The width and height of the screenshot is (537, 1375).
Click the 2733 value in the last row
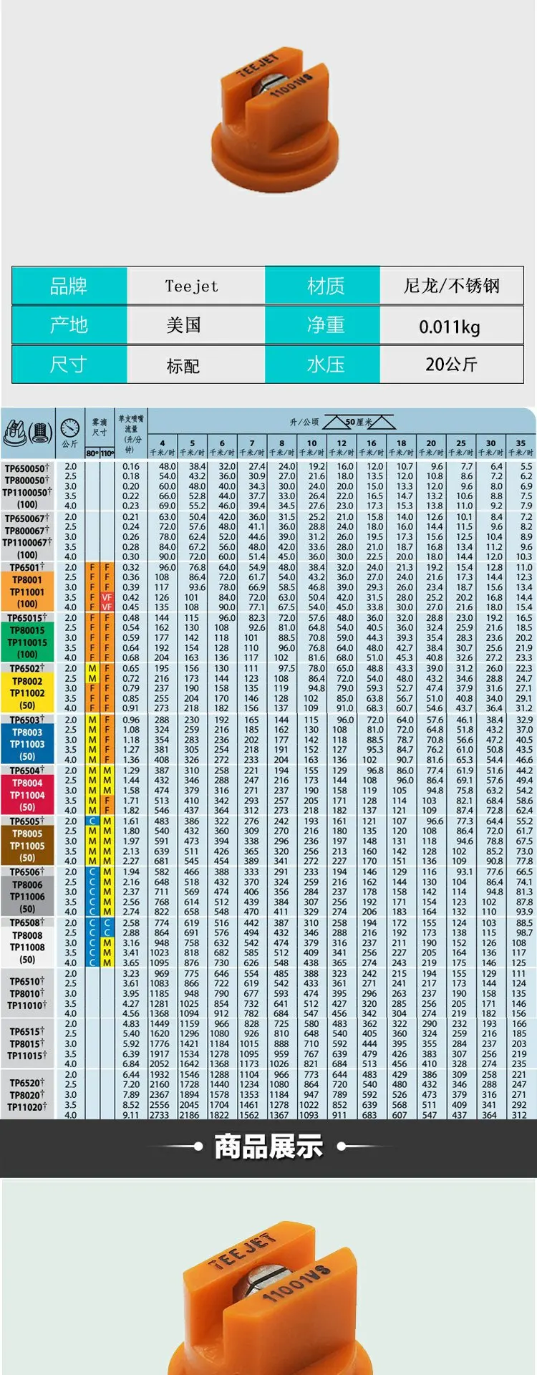point(159,1115)
